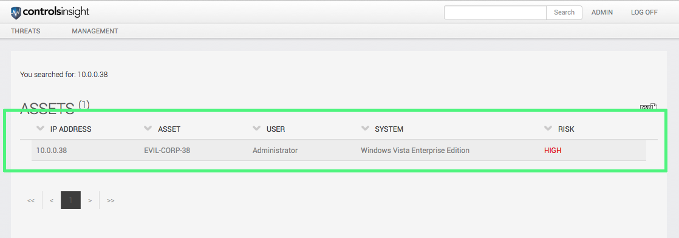The width and height of the screenshot is (679, 238).
Task: Sort by IP Address chevron arrow
Action: pos(41,128)
